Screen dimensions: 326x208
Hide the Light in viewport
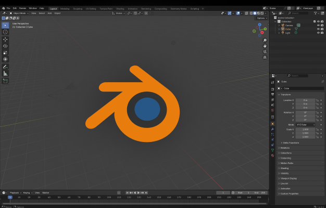point(318,33)
